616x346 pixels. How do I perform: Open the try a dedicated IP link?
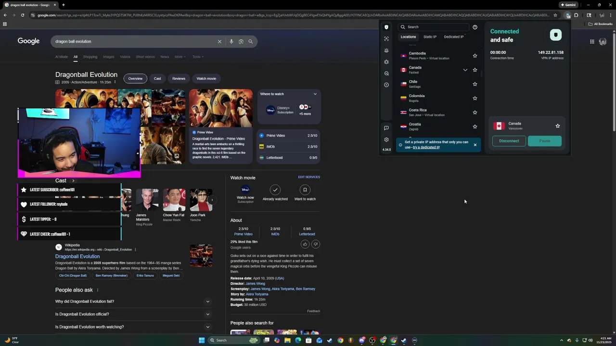pos(426,148)
